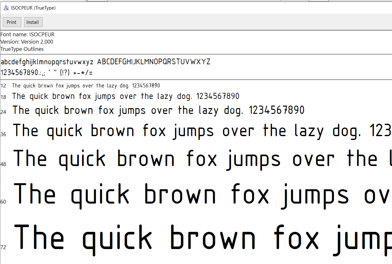The height and width of the screenshot is (264, 392).
Task: Select the 'Version: Version 2.000' text
Action: 27,42
